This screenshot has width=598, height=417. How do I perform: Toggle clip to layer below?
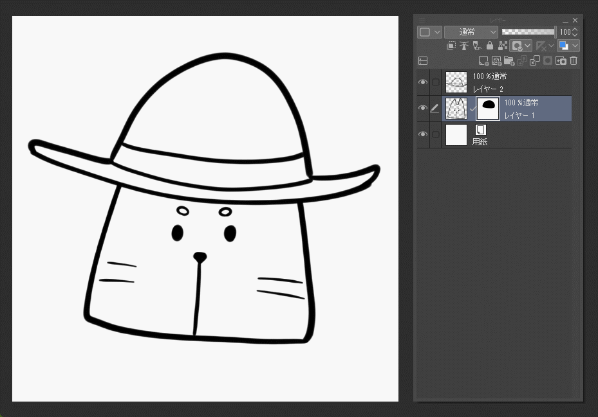(x=452, y=46)
